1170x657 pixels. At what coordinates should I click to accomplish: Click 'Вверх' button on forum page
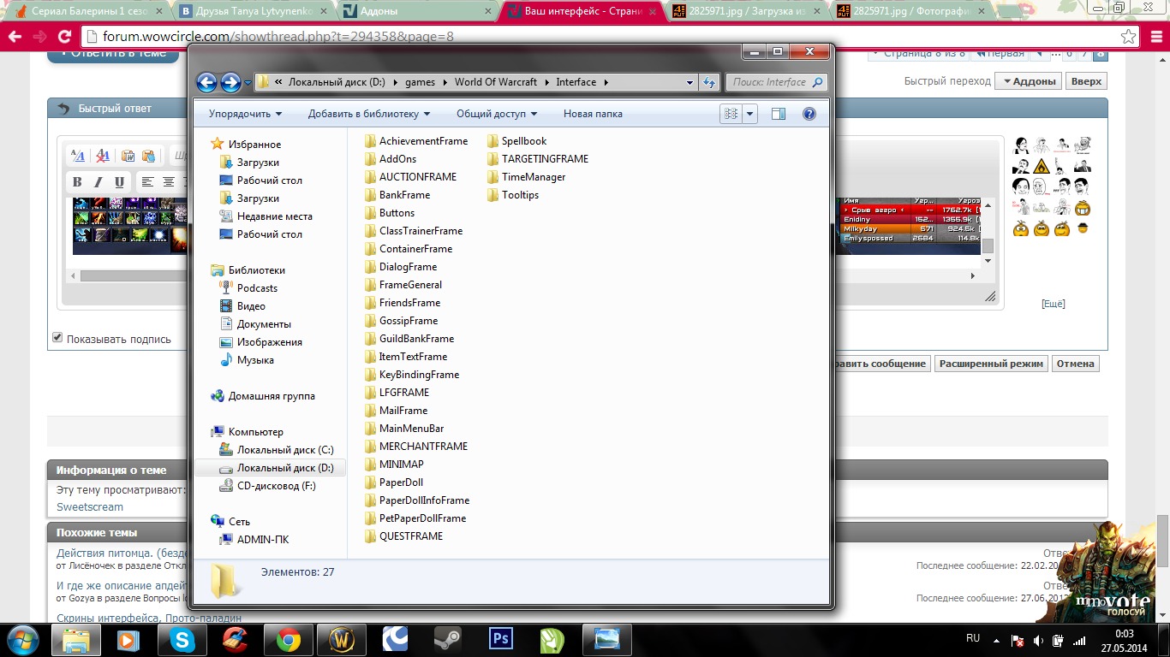tap(1086, 81)
